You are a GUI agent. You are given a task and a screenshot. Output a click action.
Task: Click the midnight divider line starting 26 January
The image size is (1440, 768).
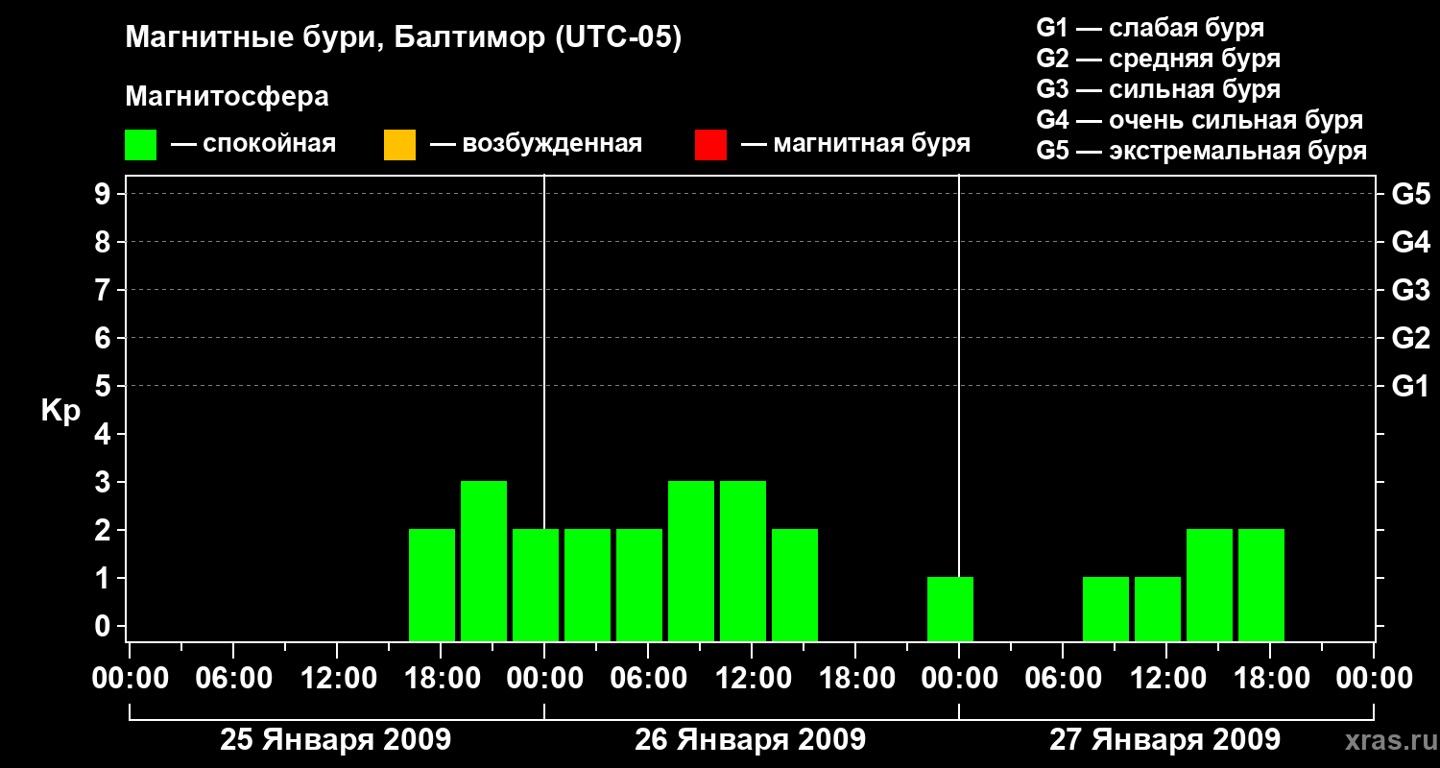(x=544, y=408)
